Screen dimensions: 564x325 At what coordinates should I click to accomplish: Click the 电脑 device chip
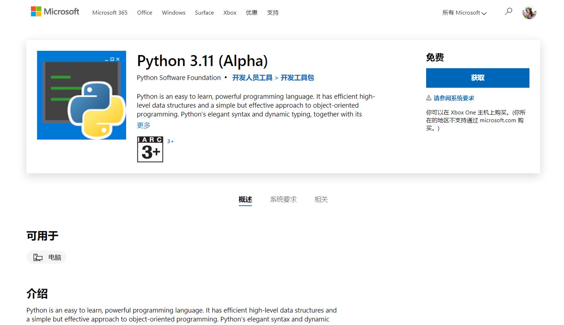tap(46, 257)
